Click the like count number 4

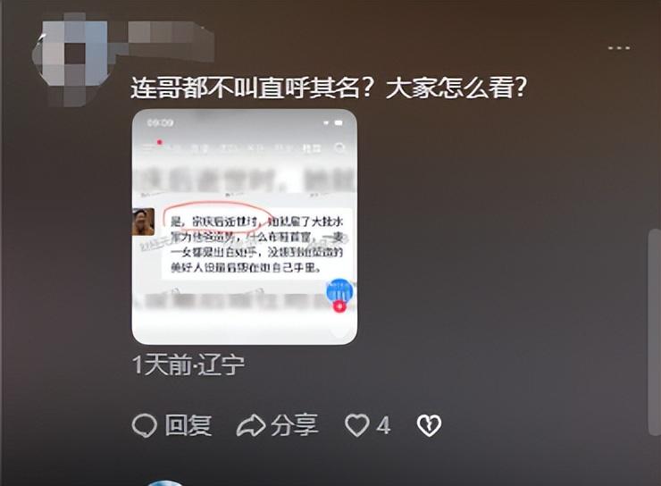383,425
